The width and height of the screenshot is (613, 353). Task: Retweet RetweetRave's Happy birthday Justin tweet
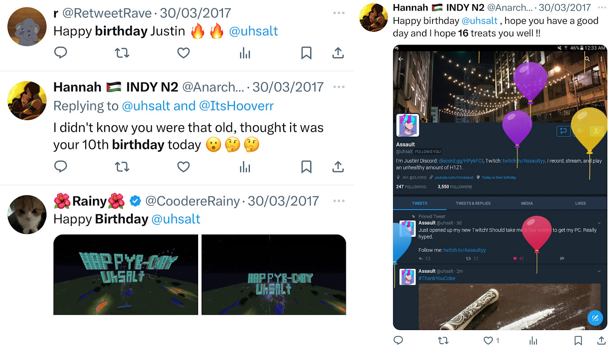pos(122,53)
